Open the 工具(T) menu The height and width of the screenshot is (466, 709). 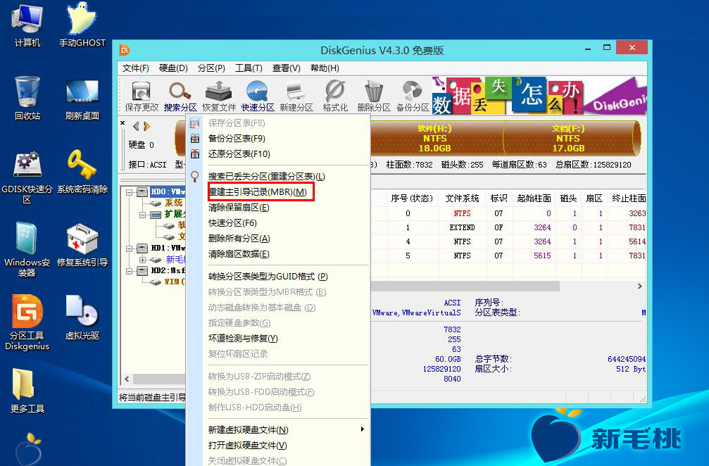(x=249, y=68)
